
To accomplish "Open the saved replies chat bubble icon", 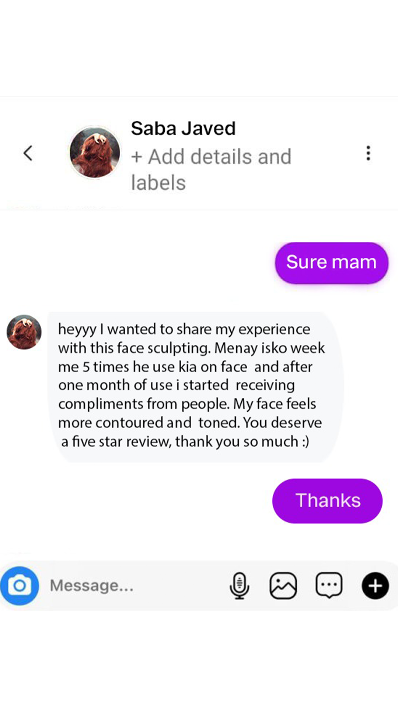I will click(329, 585).
